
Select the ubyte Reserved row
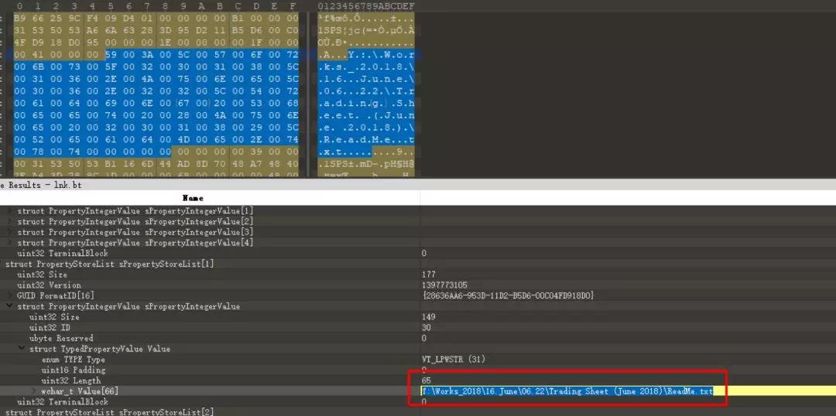click(60, 339)
